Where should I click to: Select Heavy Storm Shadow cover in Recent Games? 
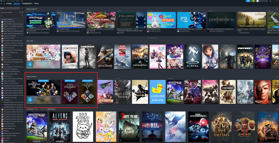pos(122,92)
